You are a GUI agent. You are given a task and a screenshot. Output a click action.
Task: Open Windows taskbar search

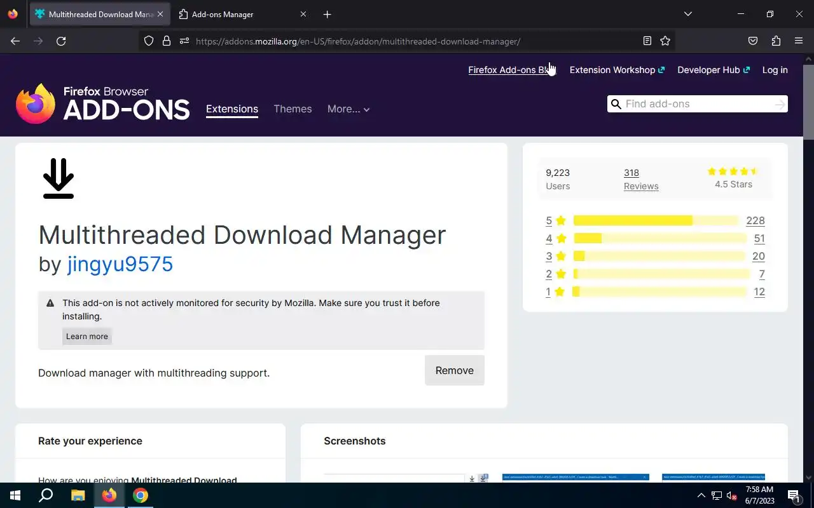46,495
